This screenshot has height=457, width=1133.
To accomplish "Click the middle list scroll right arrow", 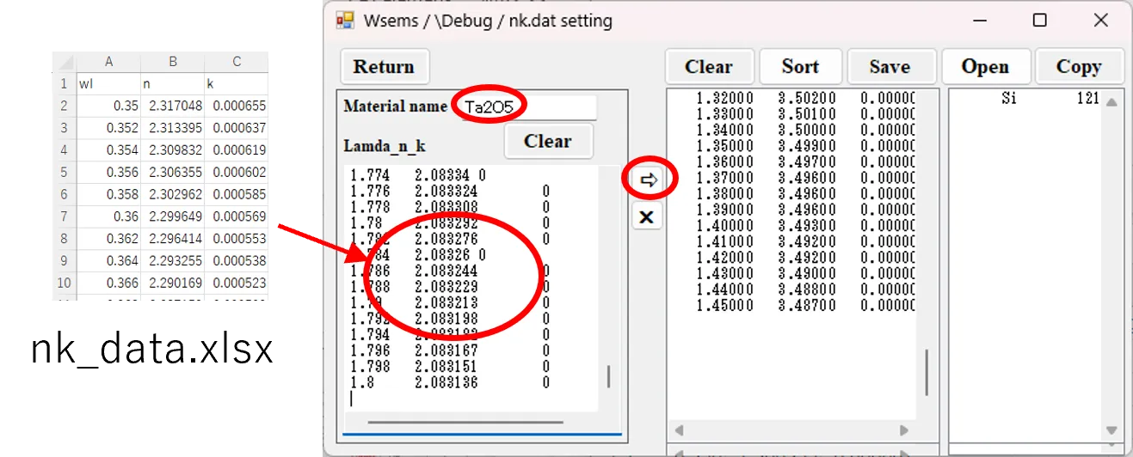I will point(904,430).
